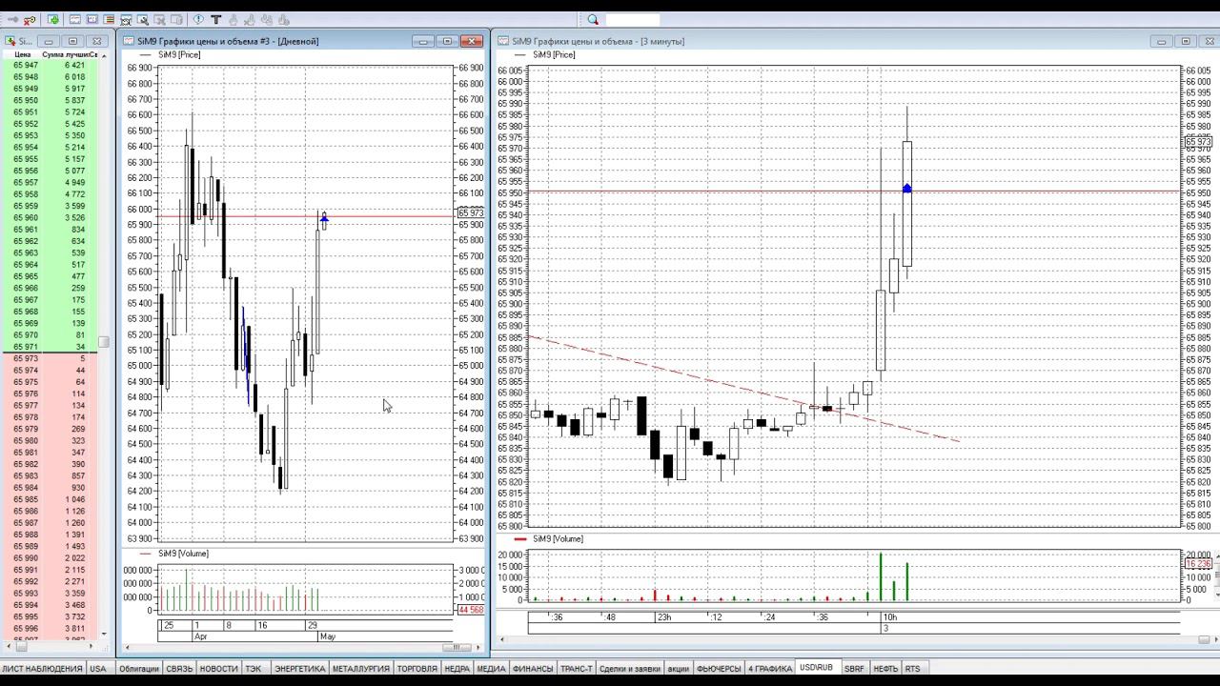The image size is (1220, 686).
Task: Click the key with red cross icon
Action: tap(30, 19)
